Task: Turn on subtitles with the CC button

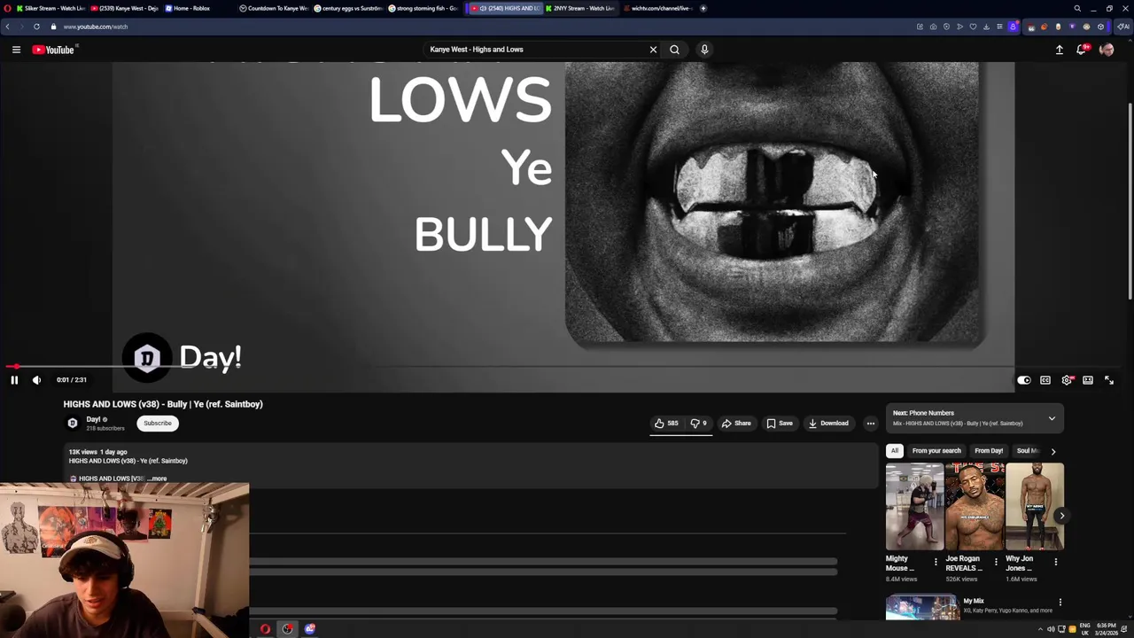Action: click(x=1045, y=380)
